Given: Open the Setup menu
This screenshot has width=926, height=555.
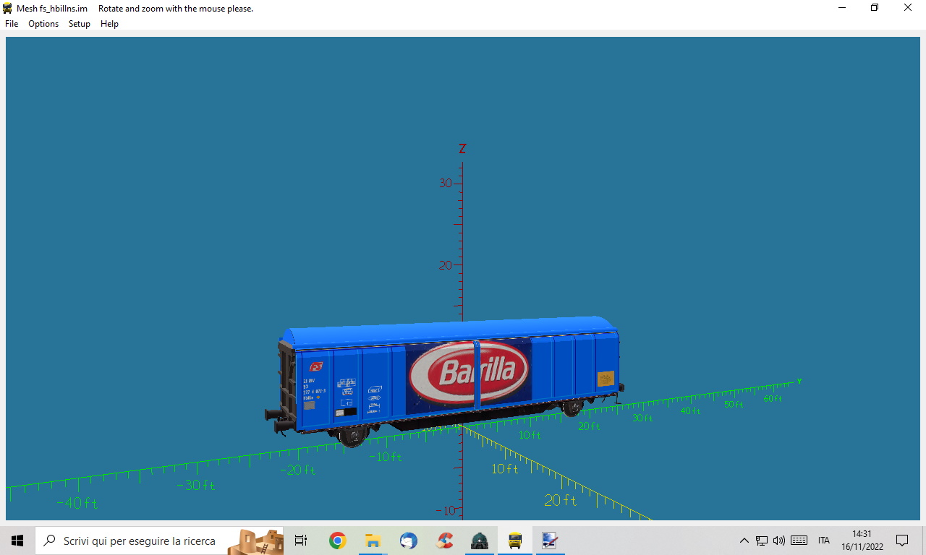Looking at the screenshot, I should click(x=80, y=24).
